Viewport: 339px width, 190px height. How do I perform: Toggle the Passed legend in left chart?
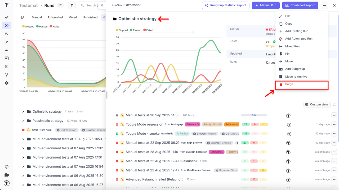coord(42,27)
